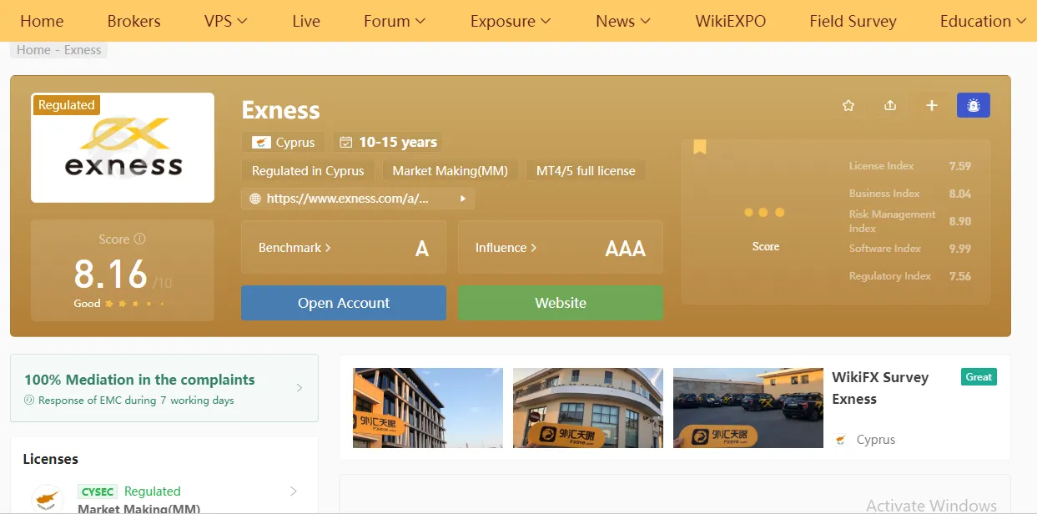Expand the CYSEC license row chevron
This screenshot has width=1037, height=514.
[293, 491]
